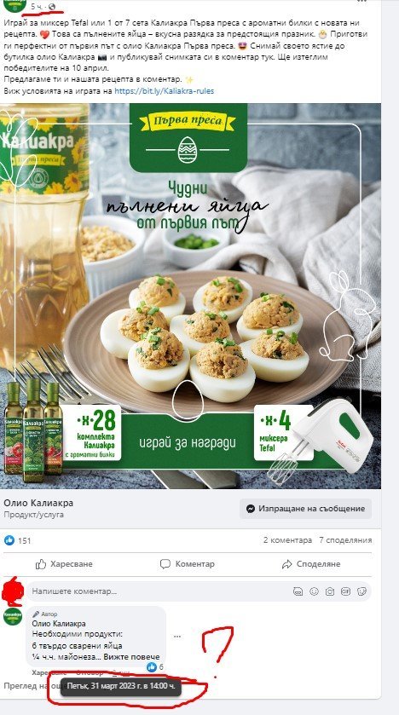Click the Калиакра profile avatar beside comment
The width and height of the screenshot is (399, 715).
pyautogui.click(x=13, y=616)
